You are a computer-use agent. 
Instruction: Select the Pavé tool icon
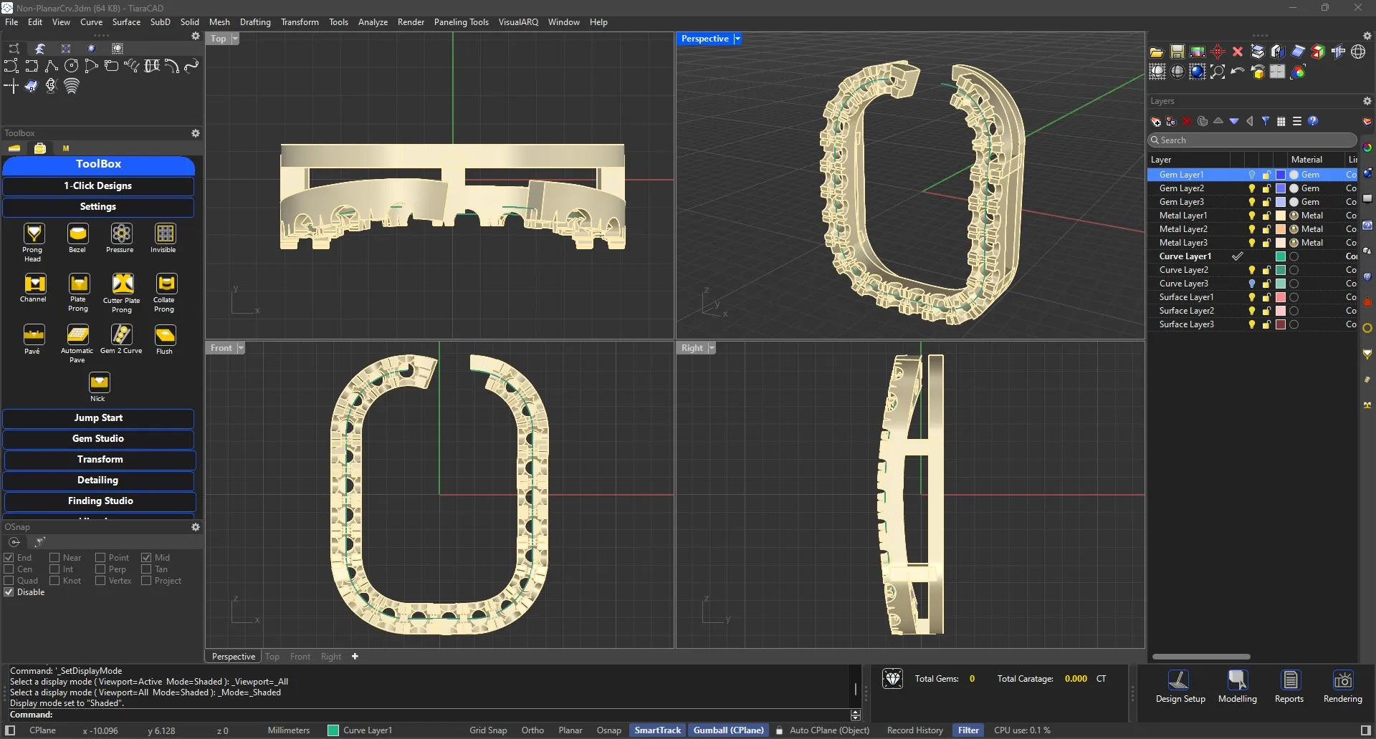(33, 335)
